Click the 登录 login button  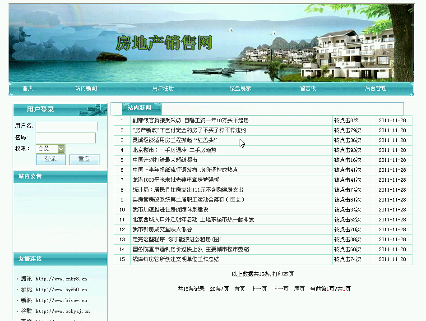click(x=51, y=159)
